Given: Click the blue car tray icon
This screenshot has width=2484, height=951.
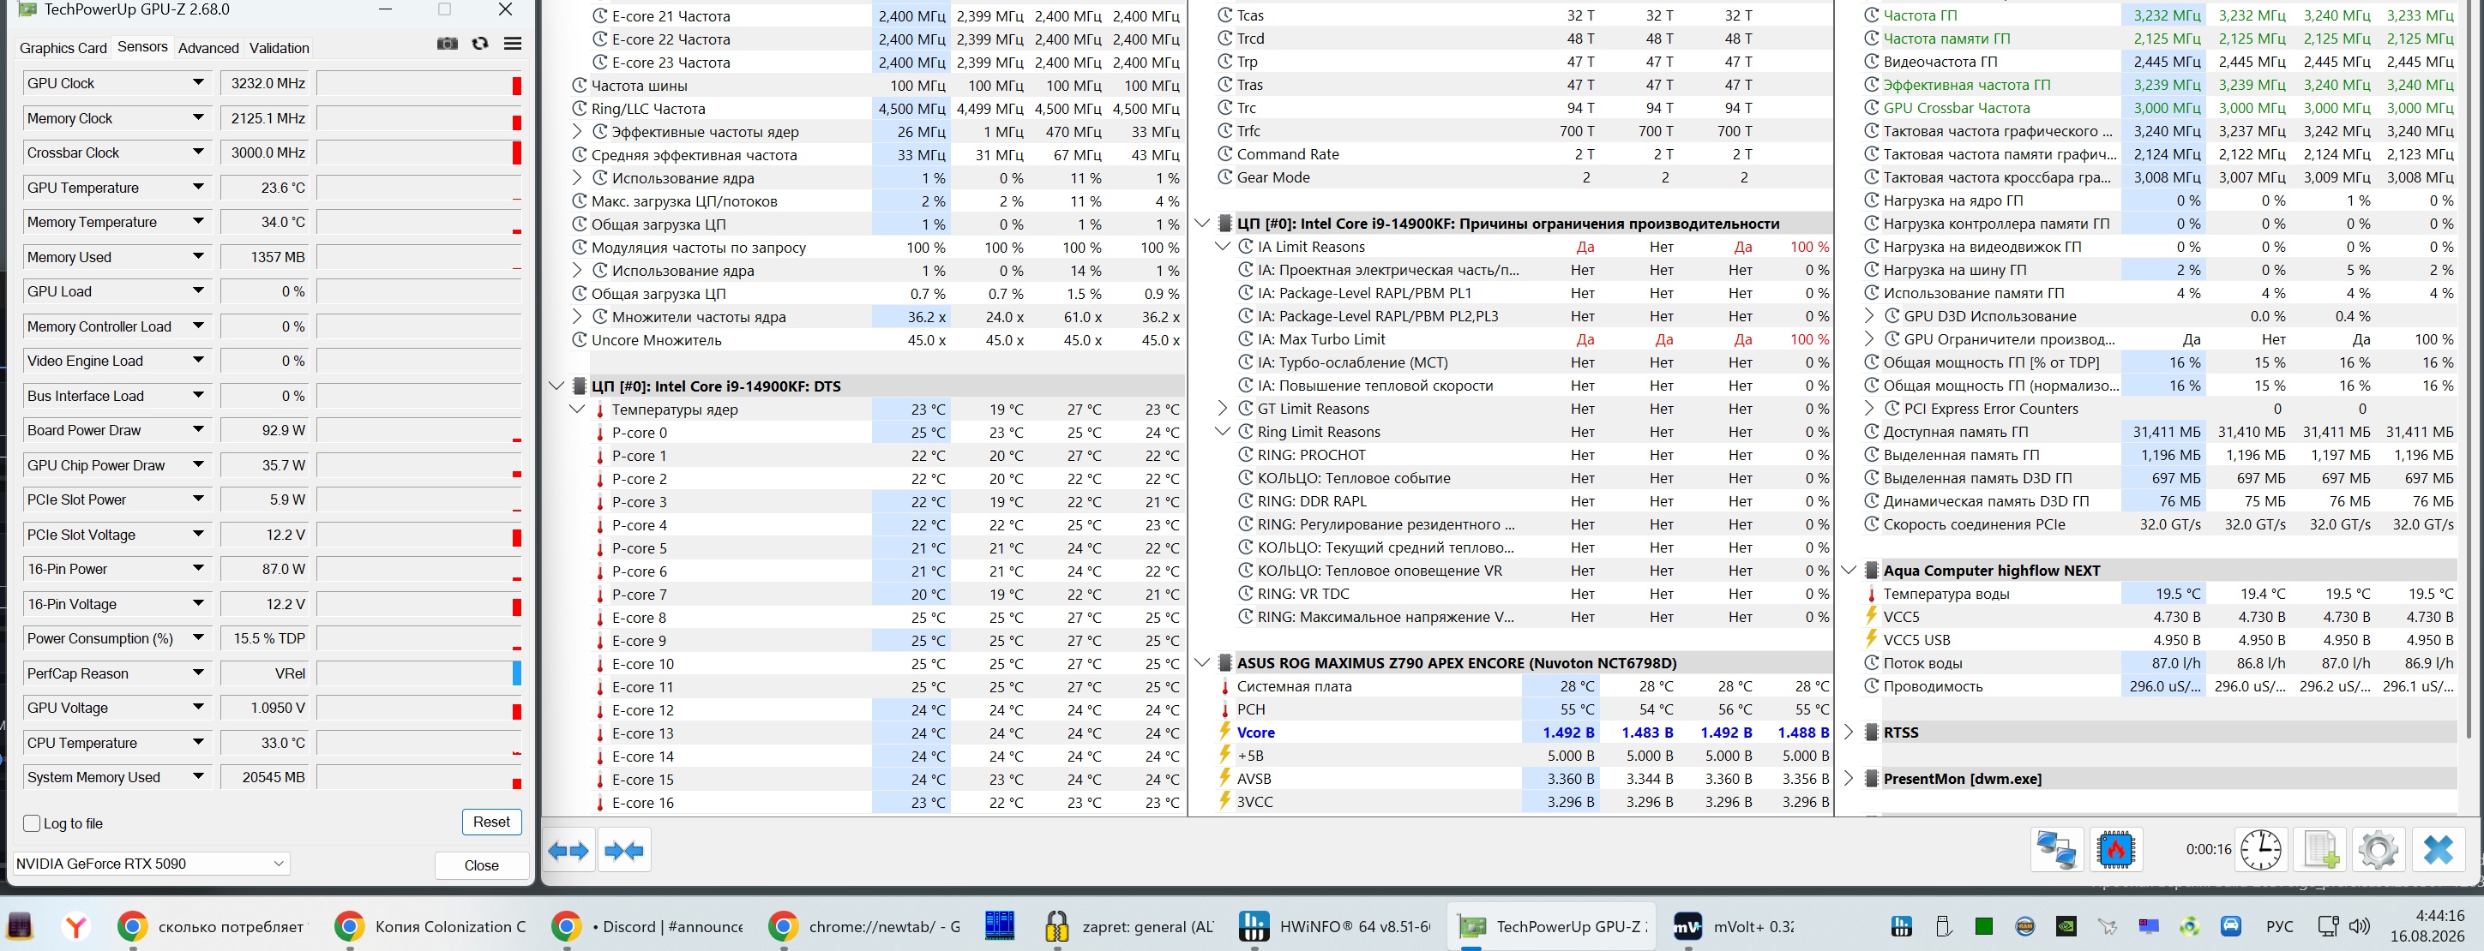Looking at the screenshot, I should pos(2230,927).
